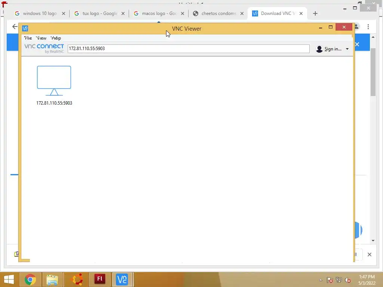The image size is (383, 287).
Task: Close the windows 10 logo tab
Action: (x=64, y=13)
